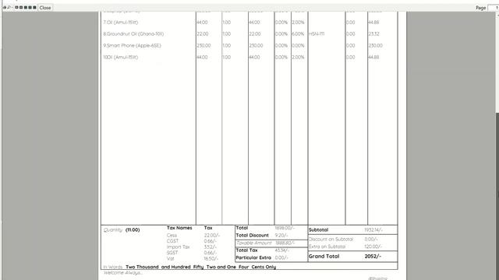Click the '2052/-' grand total value
The image size is (499, 280).
(x=373, y=256)
